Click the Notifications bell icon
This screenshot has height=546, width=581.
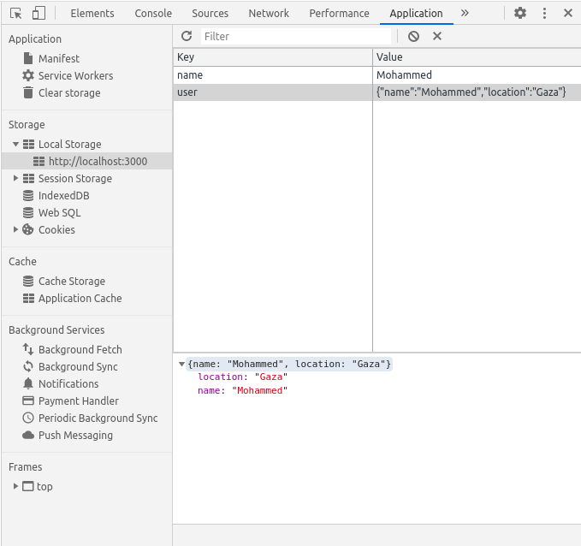point(28,383)
